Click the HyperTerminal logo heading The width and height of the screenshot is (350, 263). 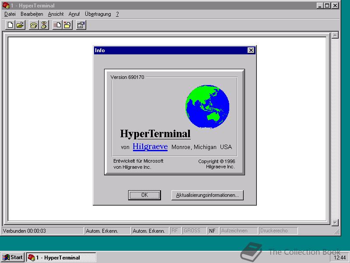tap(155, 134)
